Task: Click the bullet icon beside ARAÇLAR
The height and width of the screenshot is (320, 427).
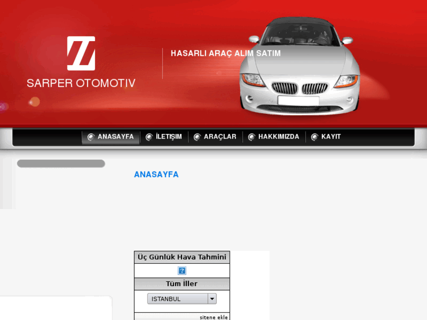Action: (x=197, y=137)
